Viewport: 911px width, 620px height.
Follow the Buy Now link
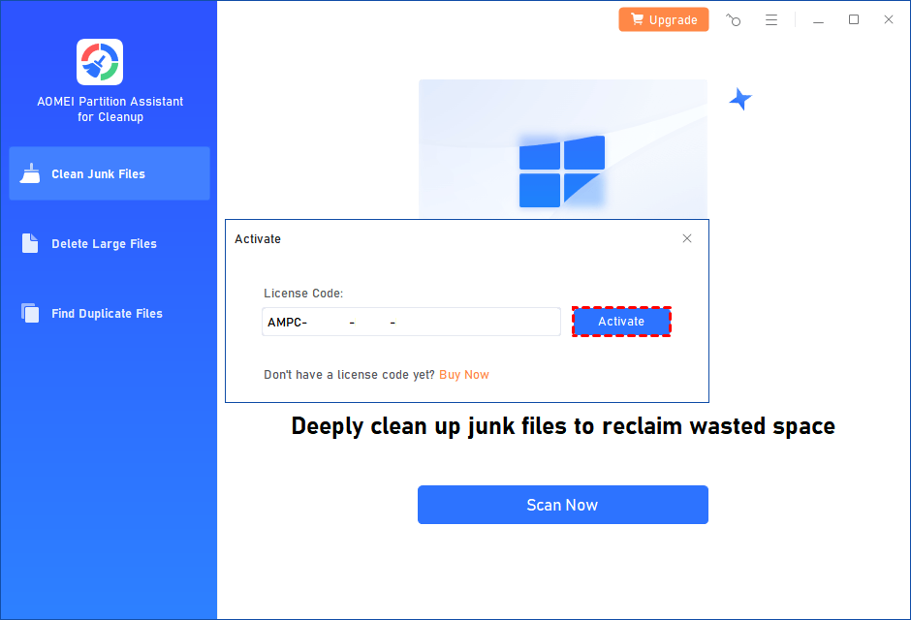point(463,375)
